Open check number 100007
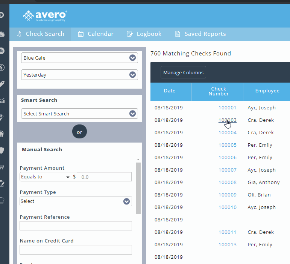 pos(228,170)
